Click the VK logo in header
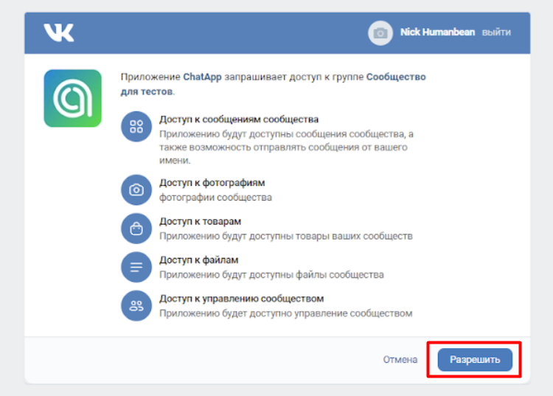Viewport: 553px width, 396px height. click(58, 32)
